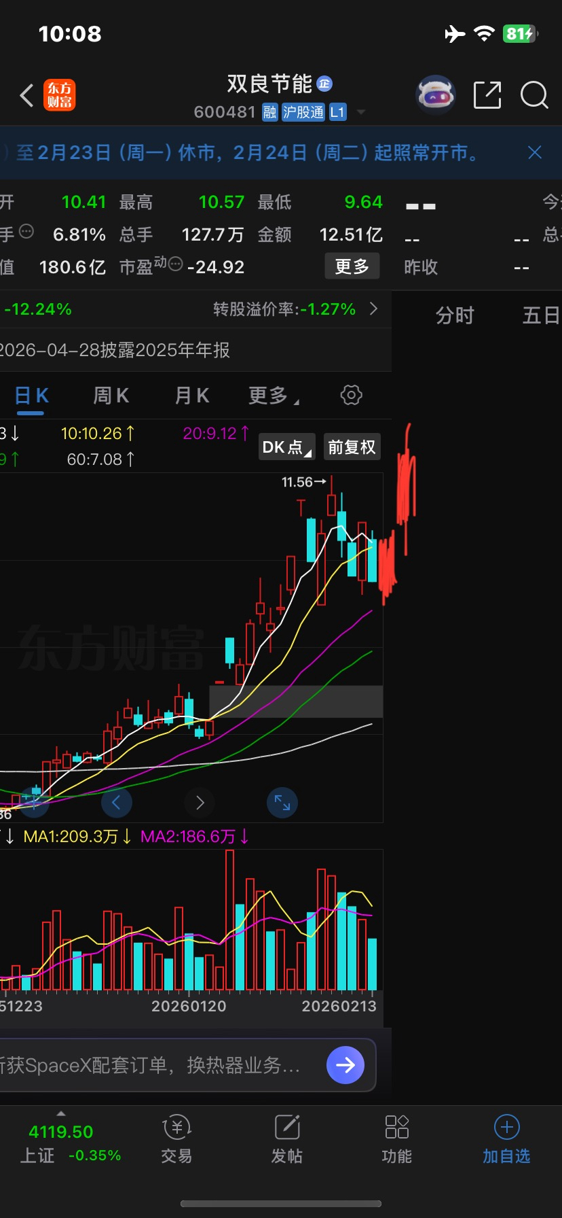This screenshot has width=562, height=1218.
Task: Toggle the 前复权 adjustment button
Action: pos(352,447)
